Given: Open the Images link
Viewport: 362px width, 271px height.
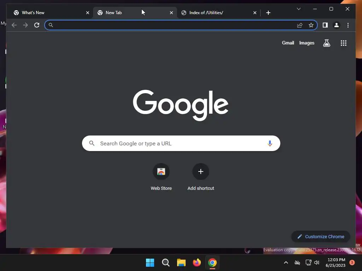Looking at the screenshot, I should click(306, 43).
